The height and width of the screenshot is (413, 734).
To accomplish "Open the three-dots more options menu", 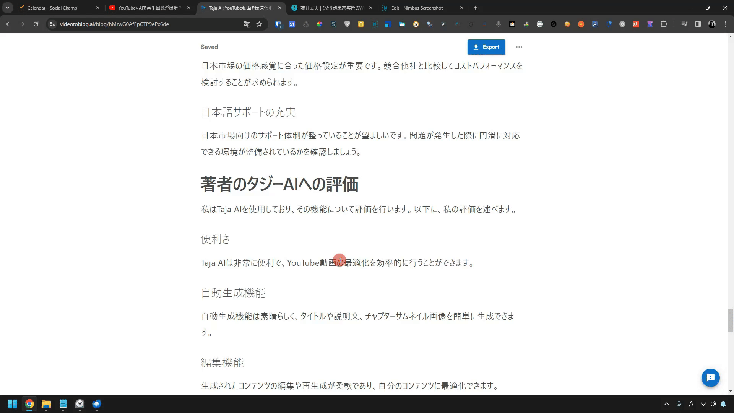I will [519, 47].
